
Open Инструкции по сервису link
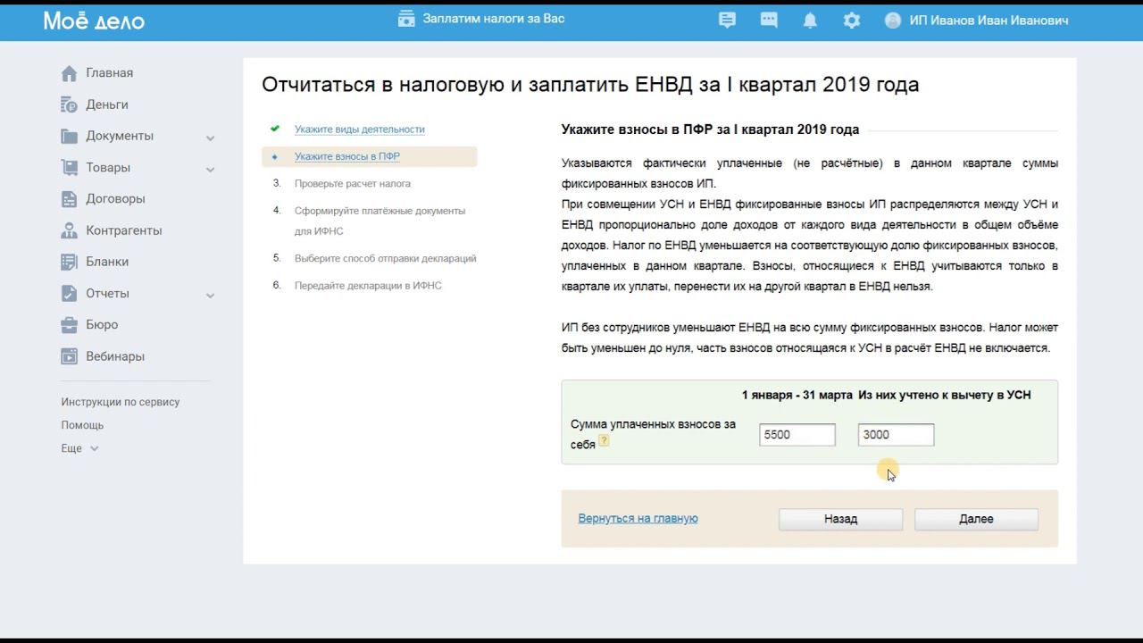(121, 402)
